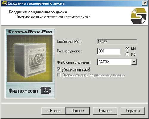The image size is (149, 119).
Task: Close the protected disk creation dialog
Action: pyautogui.click(x=145, y=3)
